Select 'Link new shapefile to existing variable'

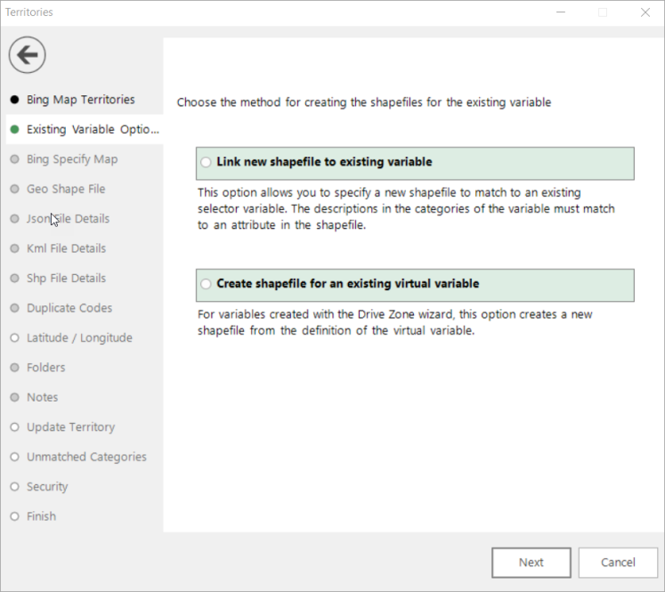point(207,163)
